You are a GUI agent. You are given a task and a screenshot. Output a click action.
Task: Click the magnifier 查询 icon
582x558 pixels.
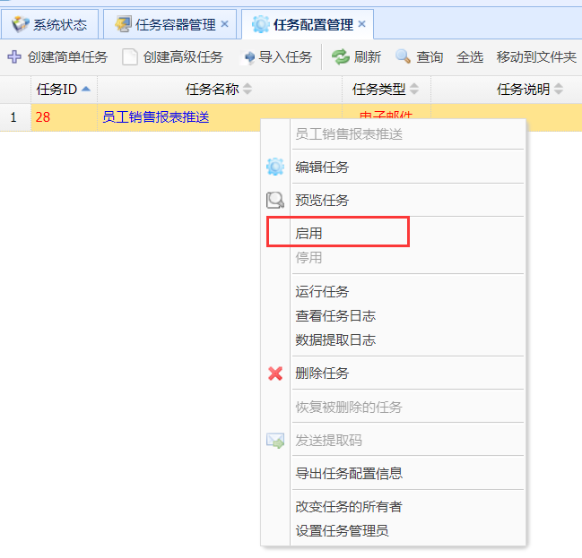tap(404, 57)
